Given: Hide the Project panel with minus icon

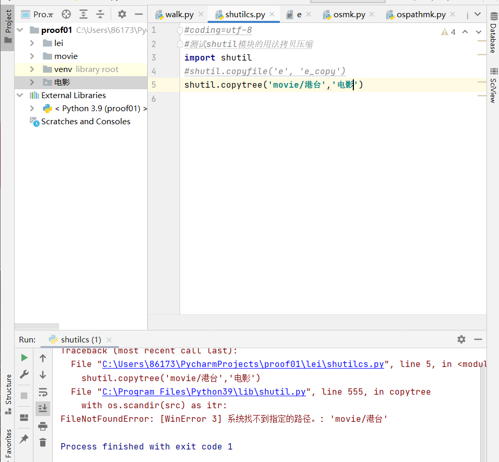Looking at the screenshot, I should point(139,14).
